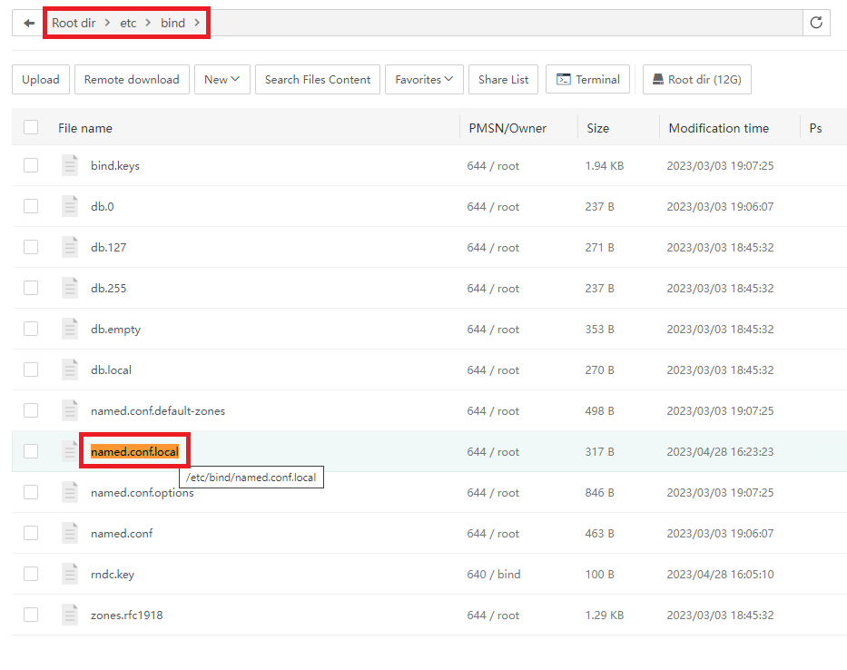The height and width of the screenshot is (670, 847).
Task: Click the Upload button
Action: 41,80
